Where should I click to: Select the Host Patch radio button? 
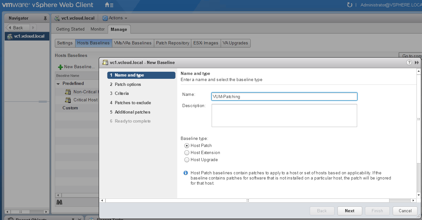tap(187, 146)
